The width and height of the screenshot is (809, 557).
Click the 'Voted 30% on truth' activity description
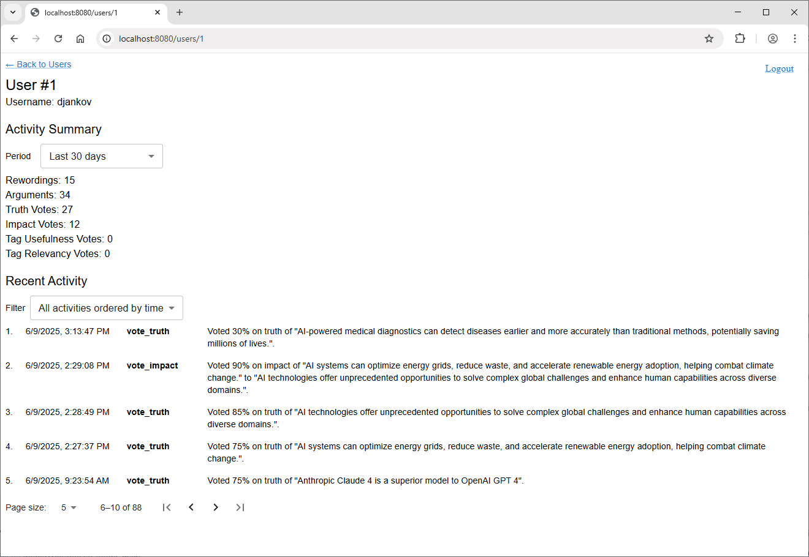click(x=493, y=337)
